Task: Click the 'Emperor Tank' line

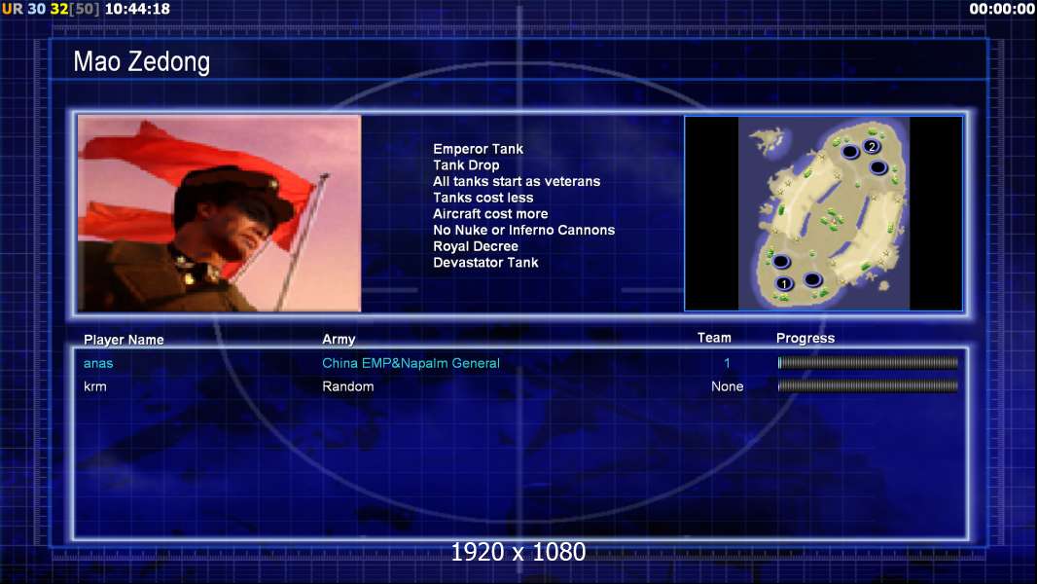Action: 479,149
